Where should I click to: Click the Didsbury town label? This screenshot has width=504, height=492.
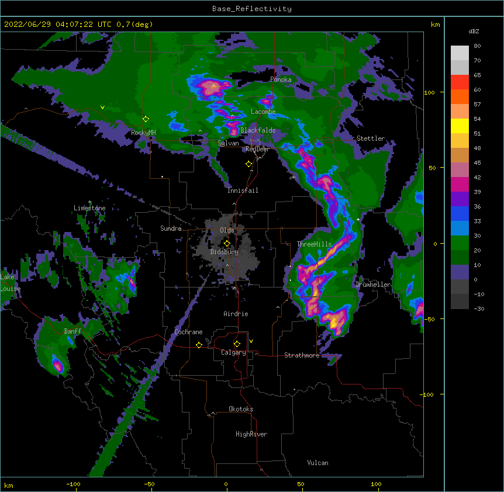click(224, 252)
